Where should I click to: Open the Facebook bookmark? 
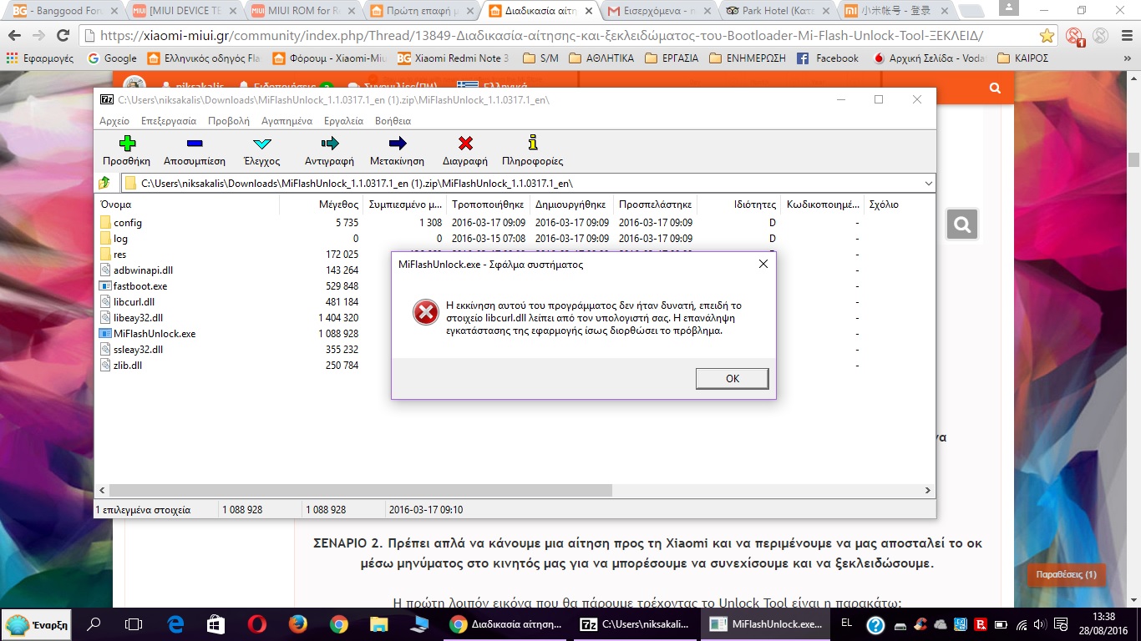pyautogui.click(x=827, y=58)
